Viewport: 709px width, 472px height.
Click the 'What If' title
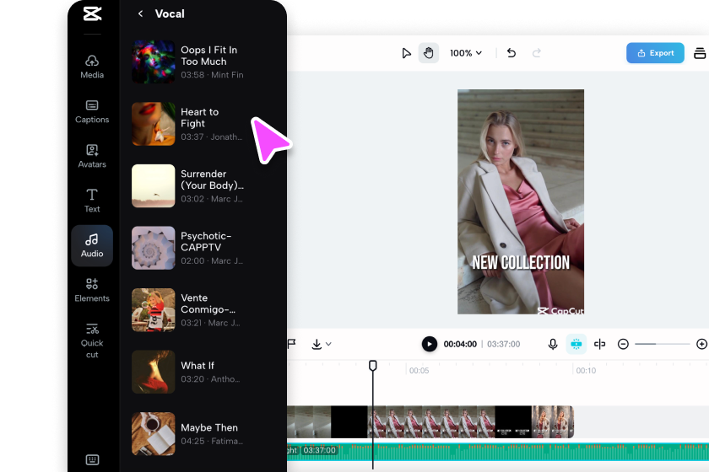coord(198,366)
